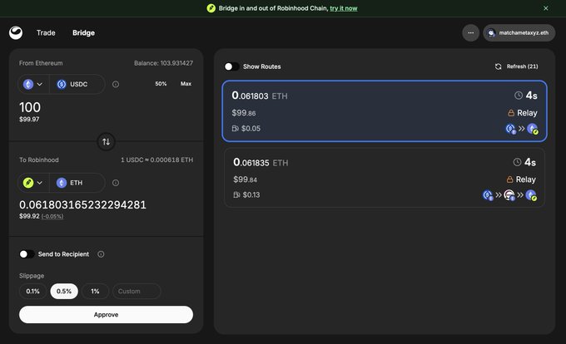
Task: Click the Relay lock icon on the 0.061803 route
Action: pyautogui.click(x=511, y=113)
